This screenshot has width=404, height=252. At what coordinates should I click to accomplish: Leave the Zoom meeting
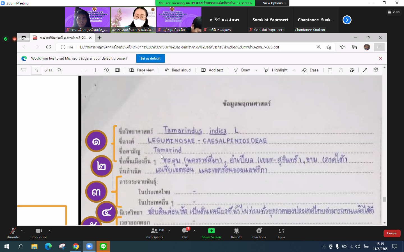pos(392,233)
